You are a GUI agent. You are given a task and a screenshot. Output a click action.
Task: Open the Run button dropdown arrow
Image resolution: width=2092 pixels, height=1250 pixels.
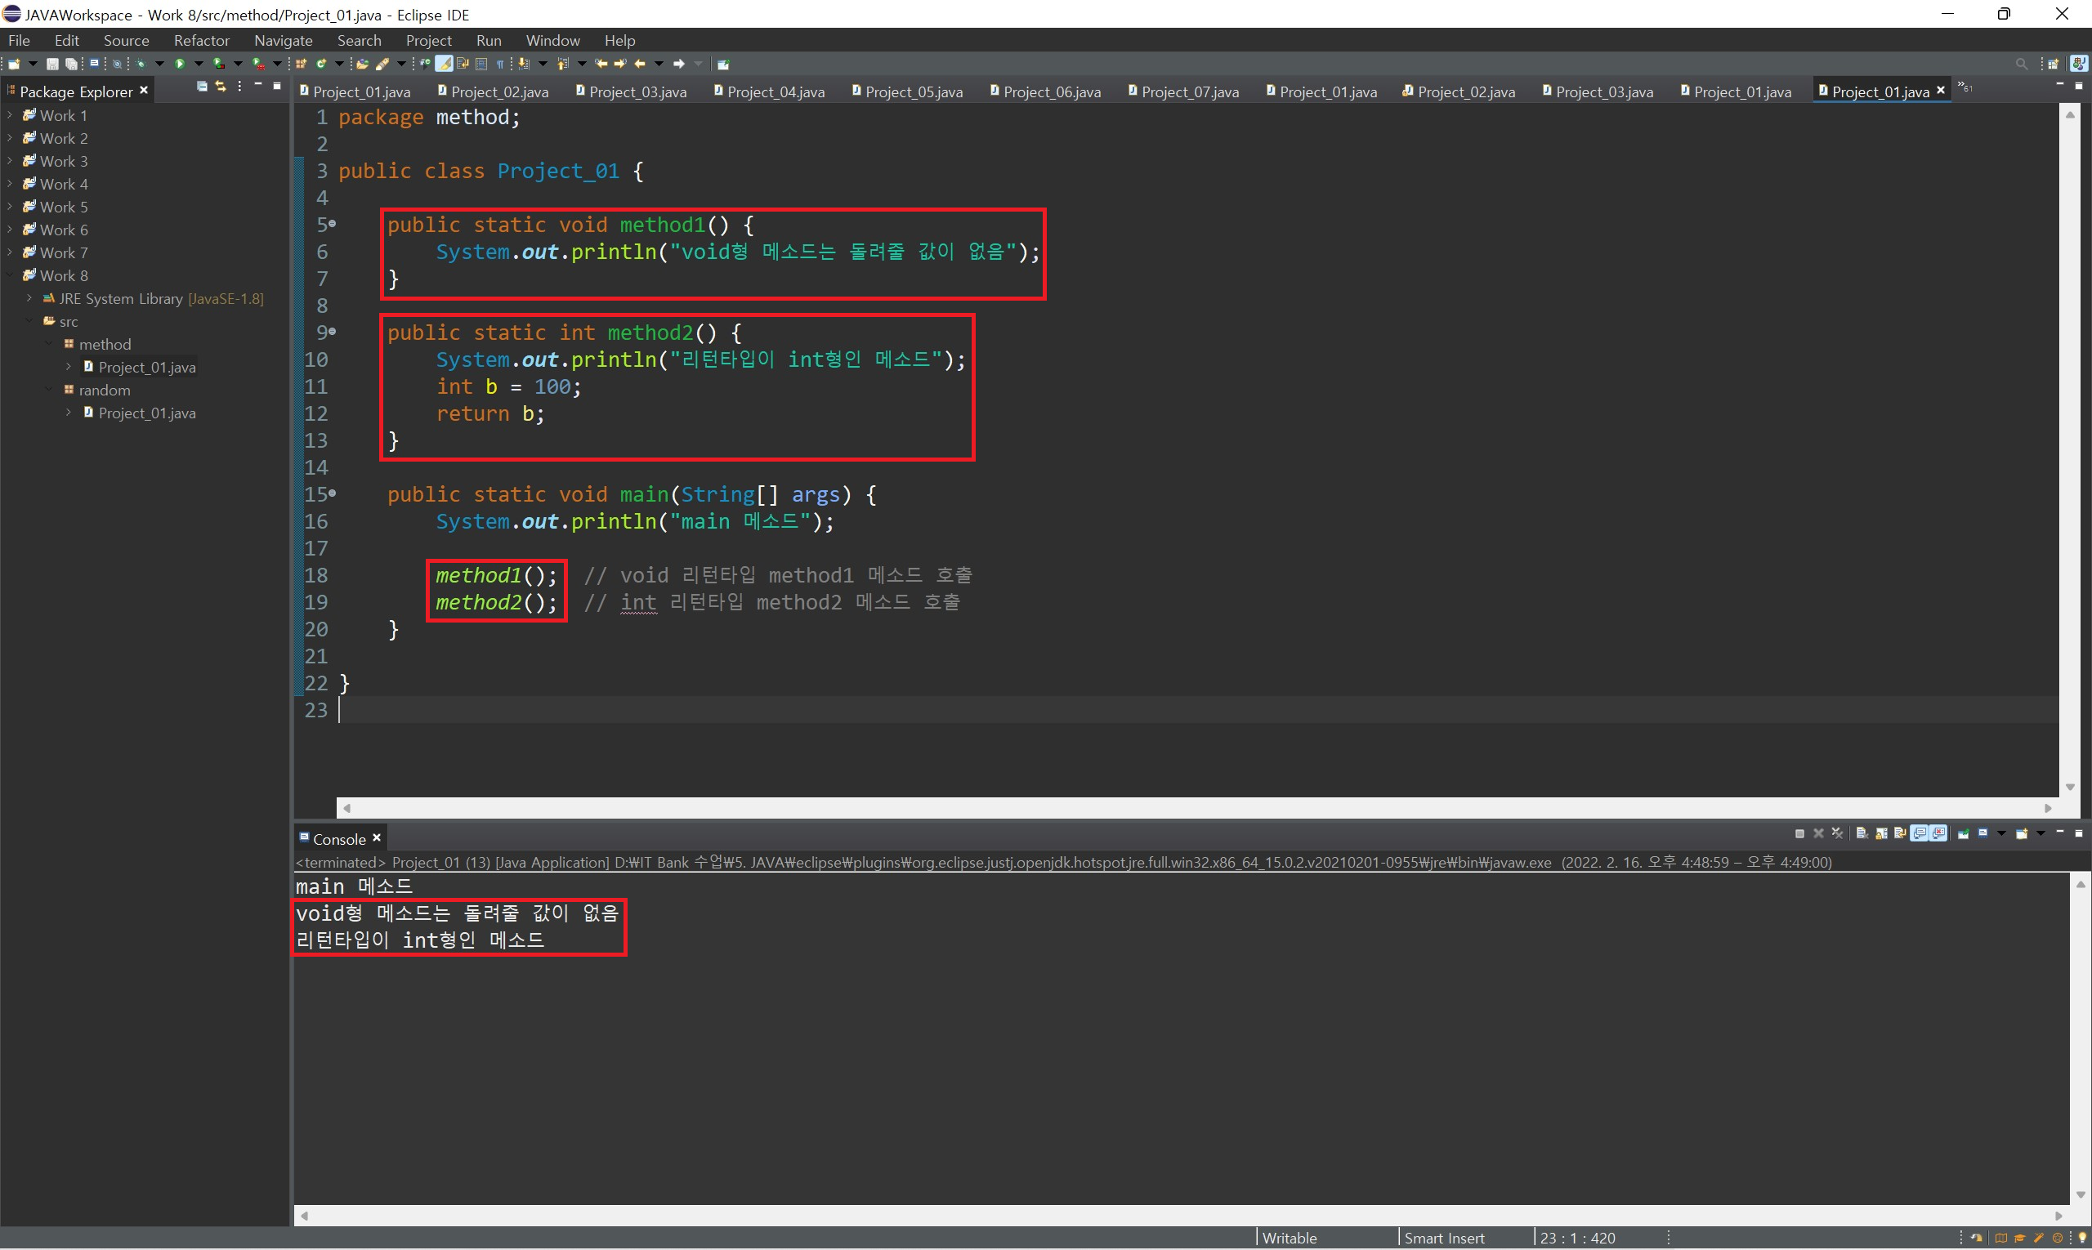199,64
